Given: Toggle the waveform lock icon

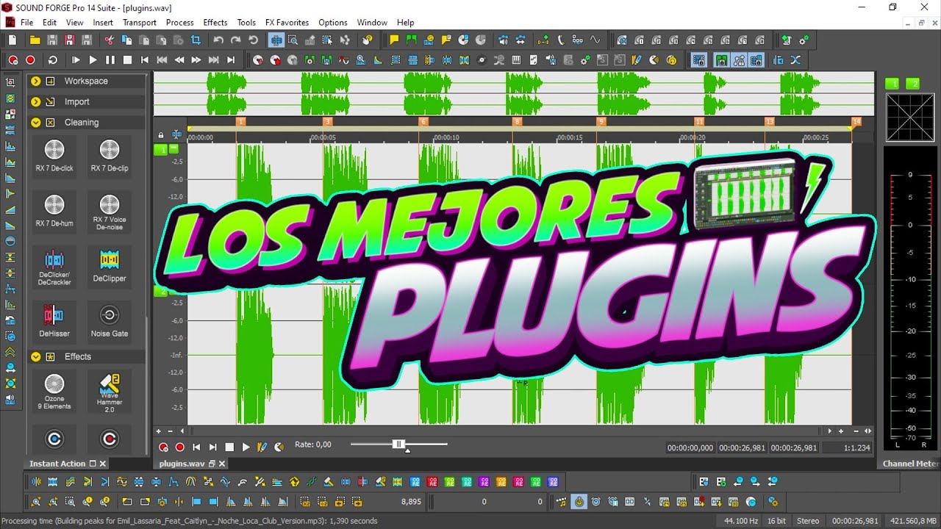Looking at the screenshot, I should point(161,135).
